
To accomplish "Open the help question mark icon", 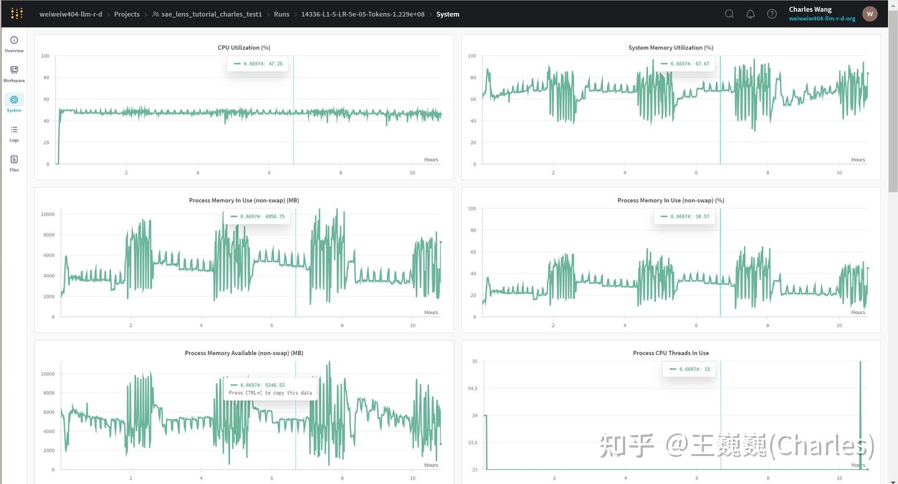I will click(x=772, y=14).
